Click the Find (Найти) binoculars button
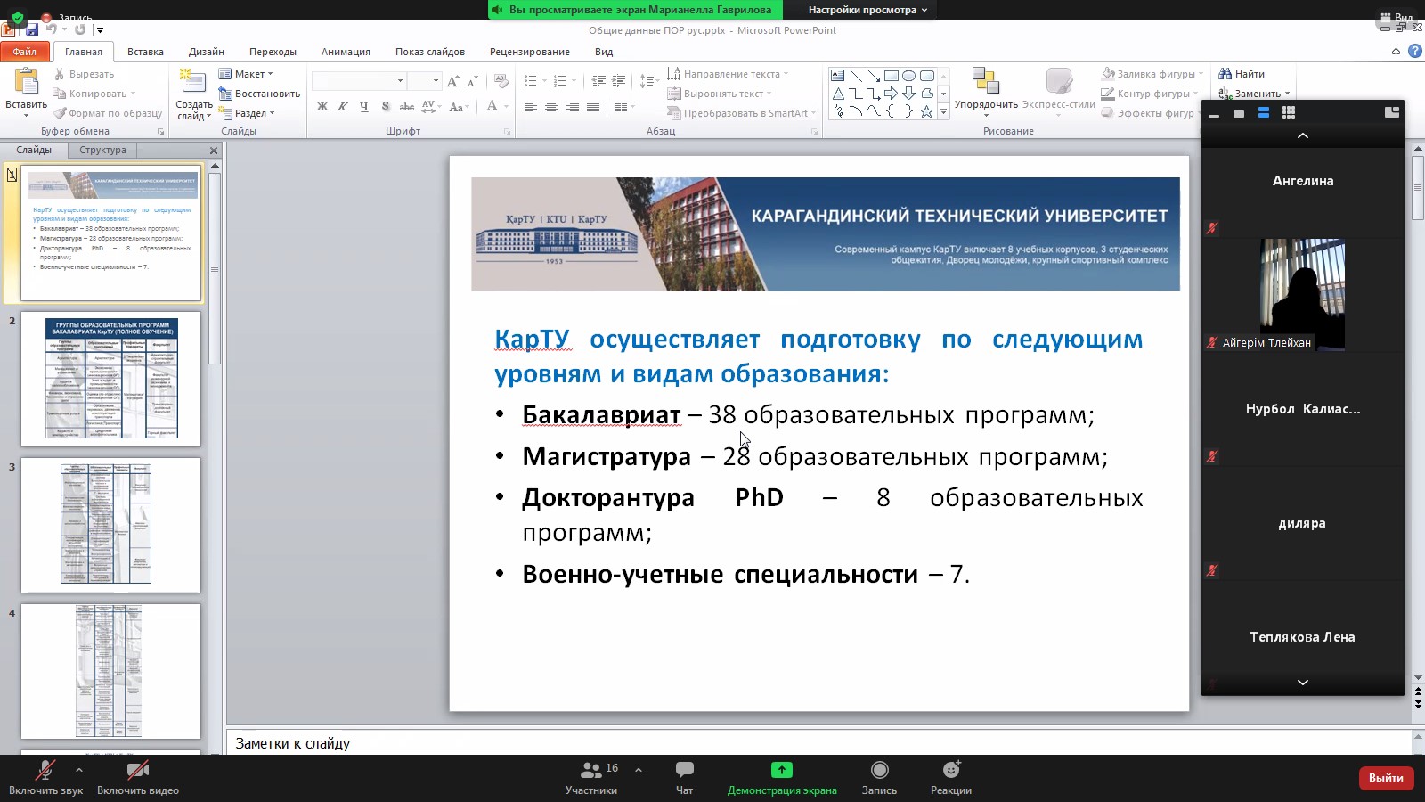 click(1242, 74)
